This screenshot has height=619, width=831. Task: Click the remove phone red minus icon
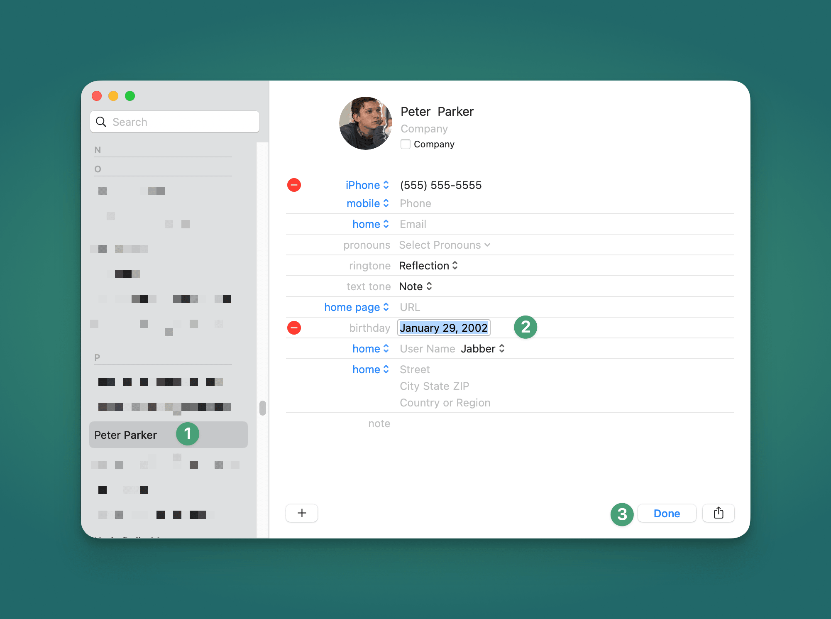coord(294,185)
